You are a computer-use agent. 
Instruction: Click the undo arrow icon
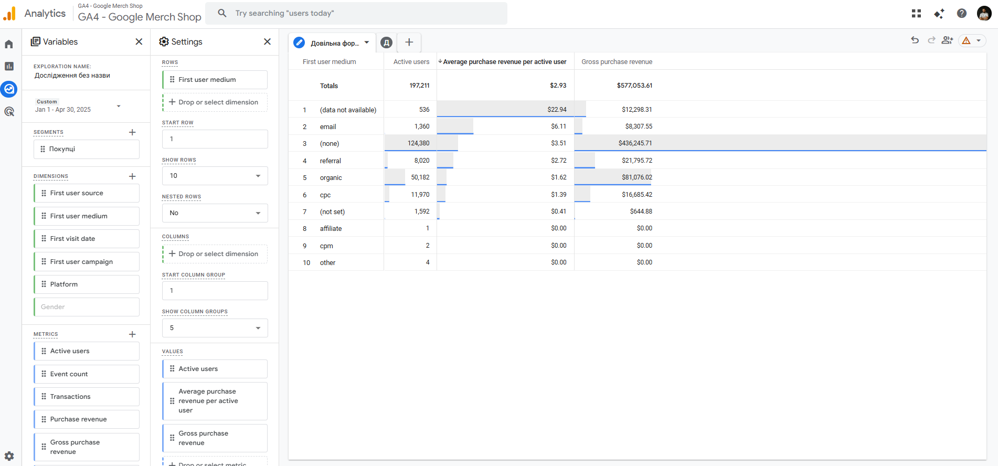[915, 40]
